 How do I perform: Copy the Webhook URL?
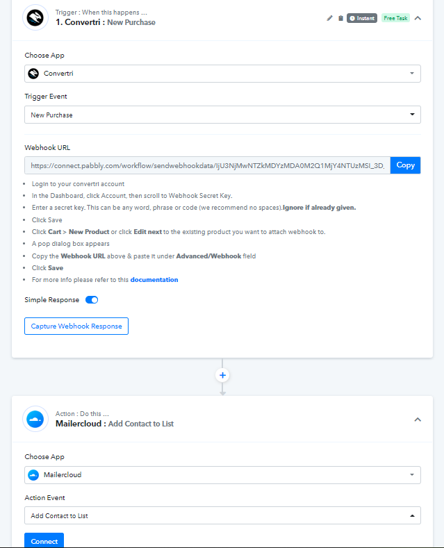[405, 165]
